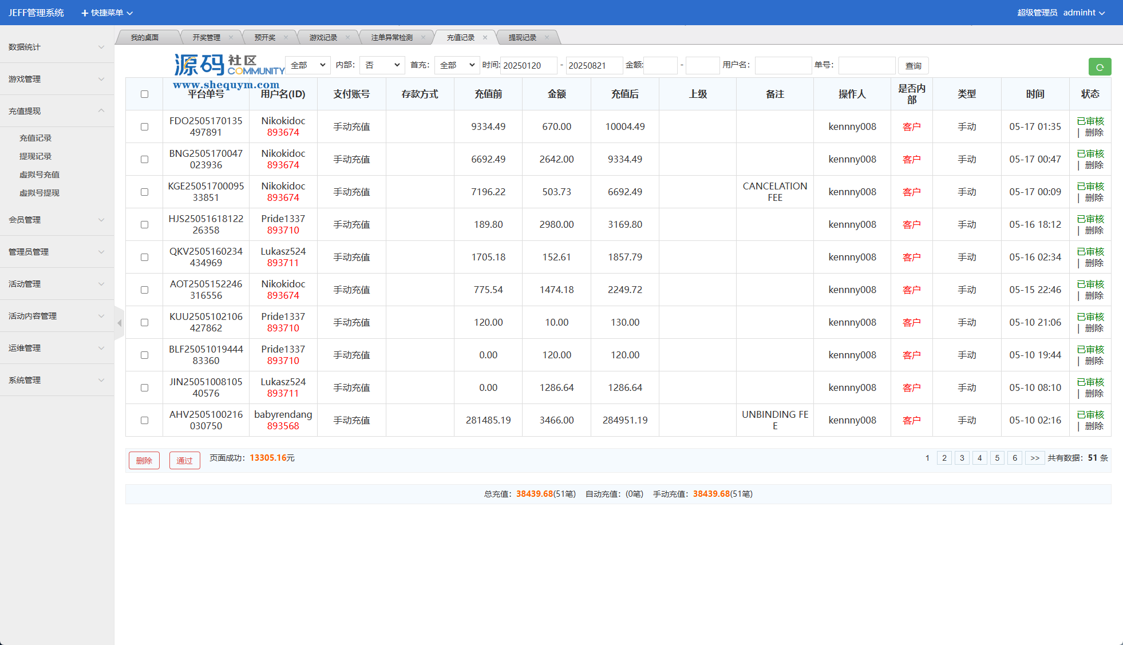
Task: Open 虚拟号充值 in sidebar submenu
Action: pyautogui.click(x=39, y=175)
